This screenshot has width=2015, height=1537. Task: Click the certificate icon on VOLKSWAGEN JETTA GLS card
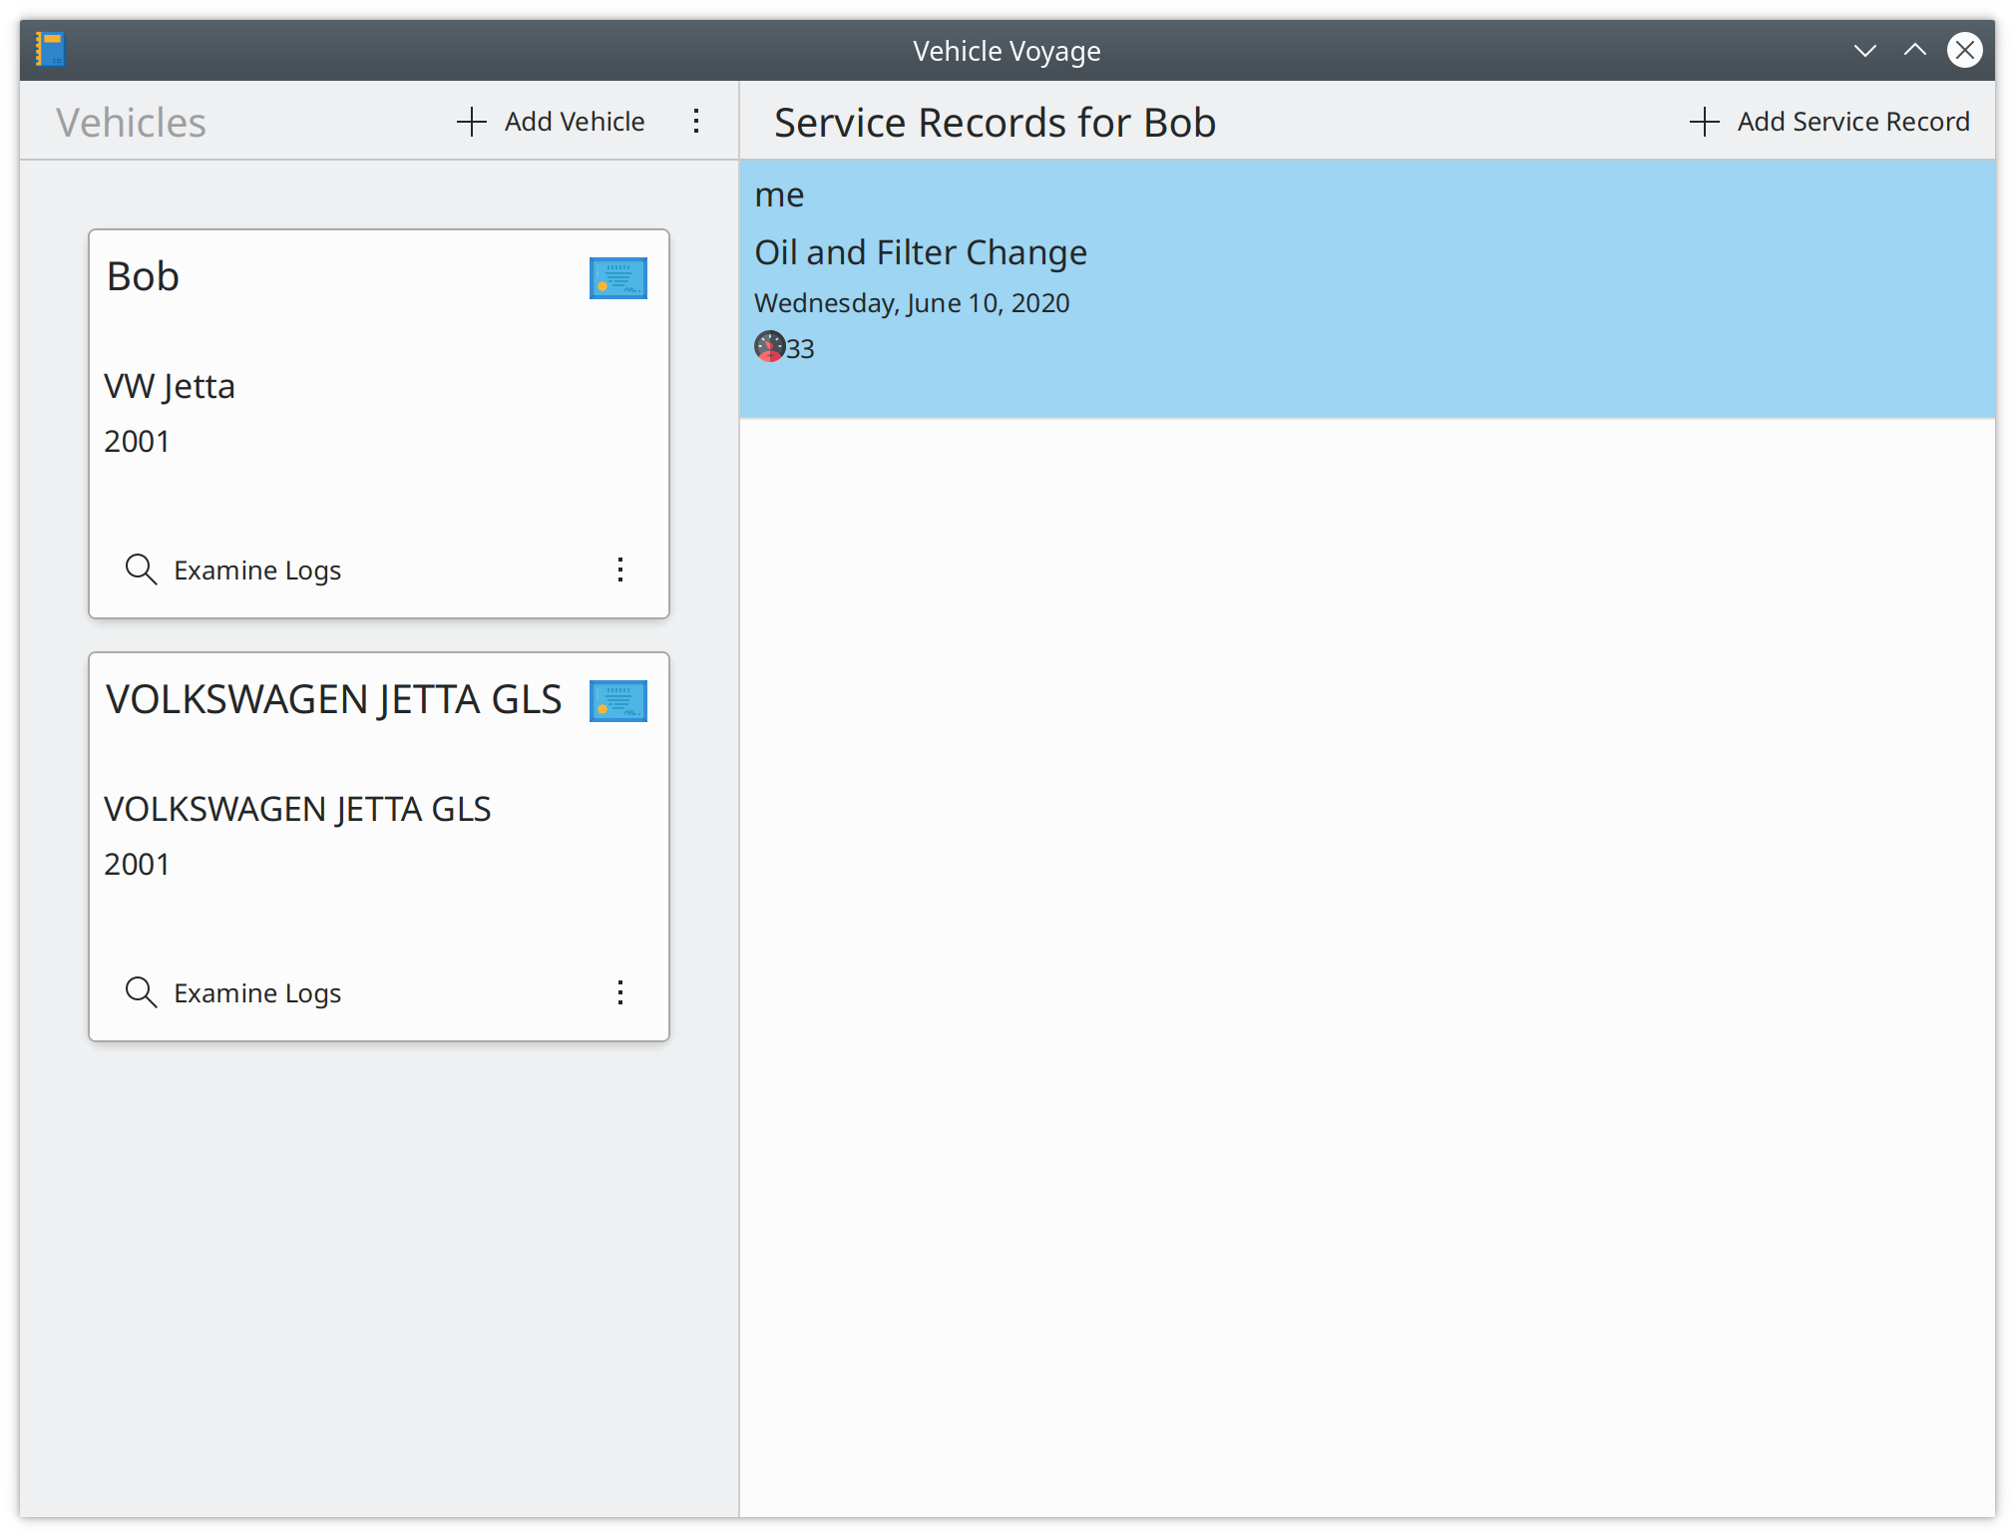pyautogui.click(x=617, y=701)
